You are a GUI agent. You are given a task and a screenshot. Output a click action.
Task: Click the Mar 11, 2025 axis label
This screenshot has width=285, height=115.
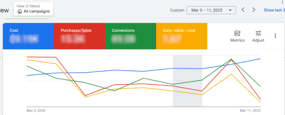250,111
